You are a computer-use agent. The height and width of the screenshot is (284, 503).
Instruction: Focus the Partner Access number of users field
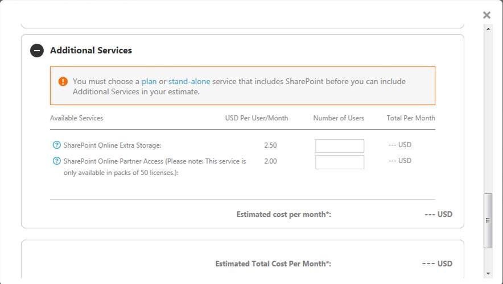pos(340,162)
